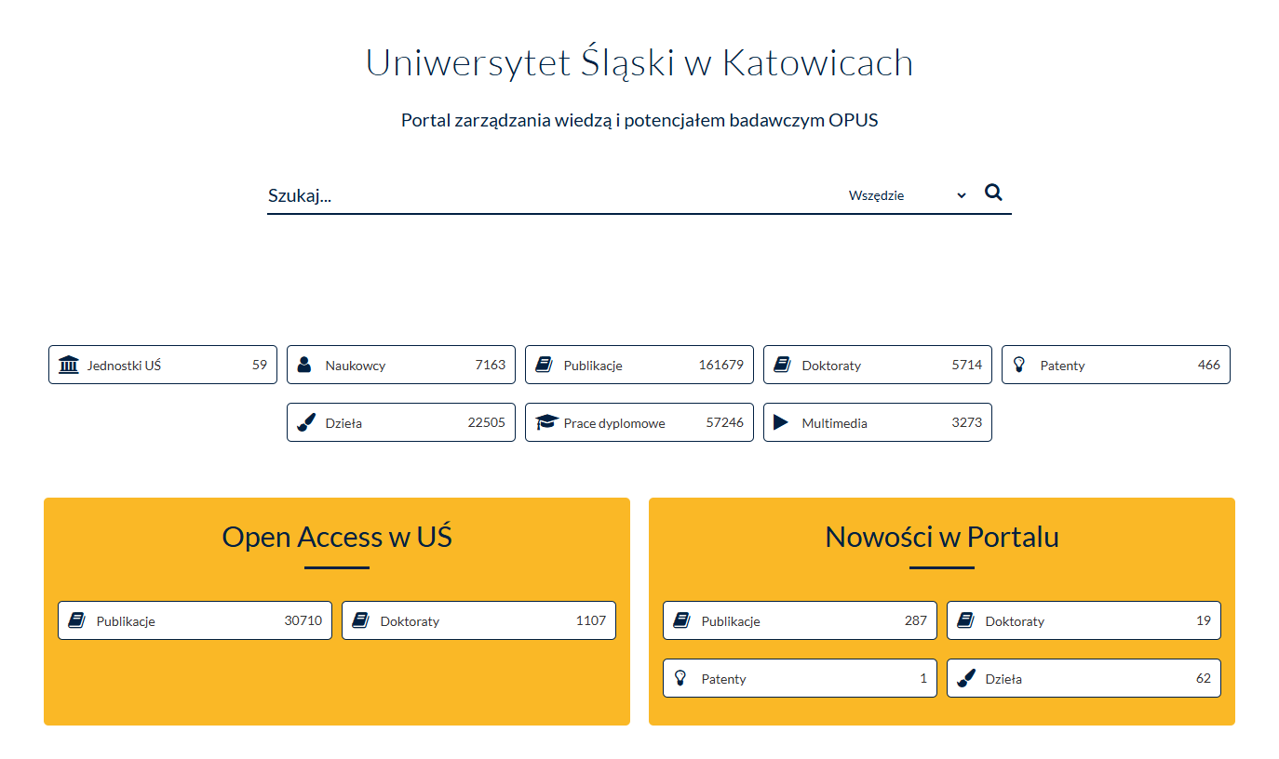Click the bank building icon for Jednostki UŚ
This screenshot has width=1279, height=759.
pos(69,365)
